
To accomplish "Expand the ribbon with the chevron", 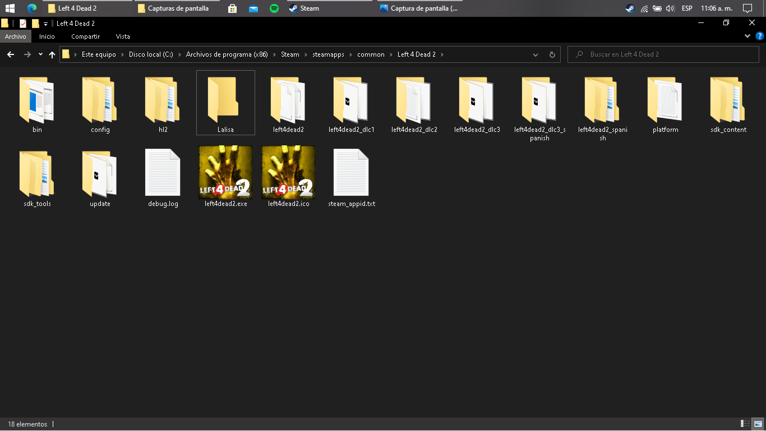I will [747, 36].
